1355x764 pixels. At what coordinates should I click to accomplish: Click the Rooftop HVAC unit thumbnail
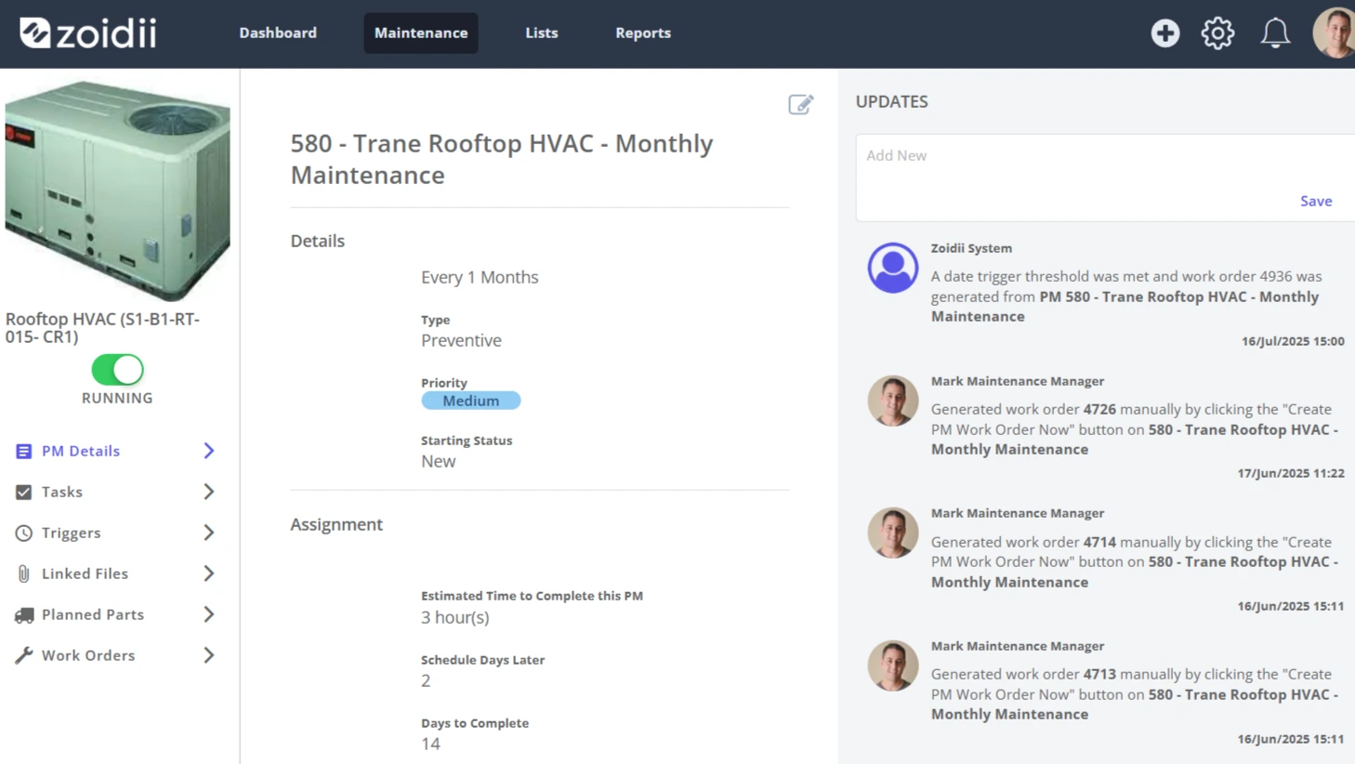(117, 191)
